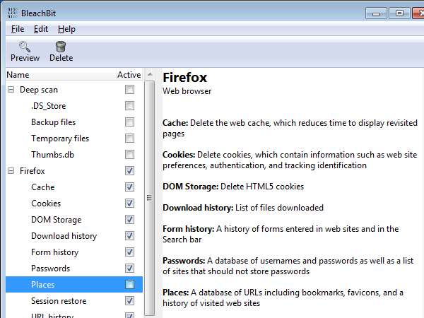Uncheck the Session restore checkbox

click(x=129, y=301)
